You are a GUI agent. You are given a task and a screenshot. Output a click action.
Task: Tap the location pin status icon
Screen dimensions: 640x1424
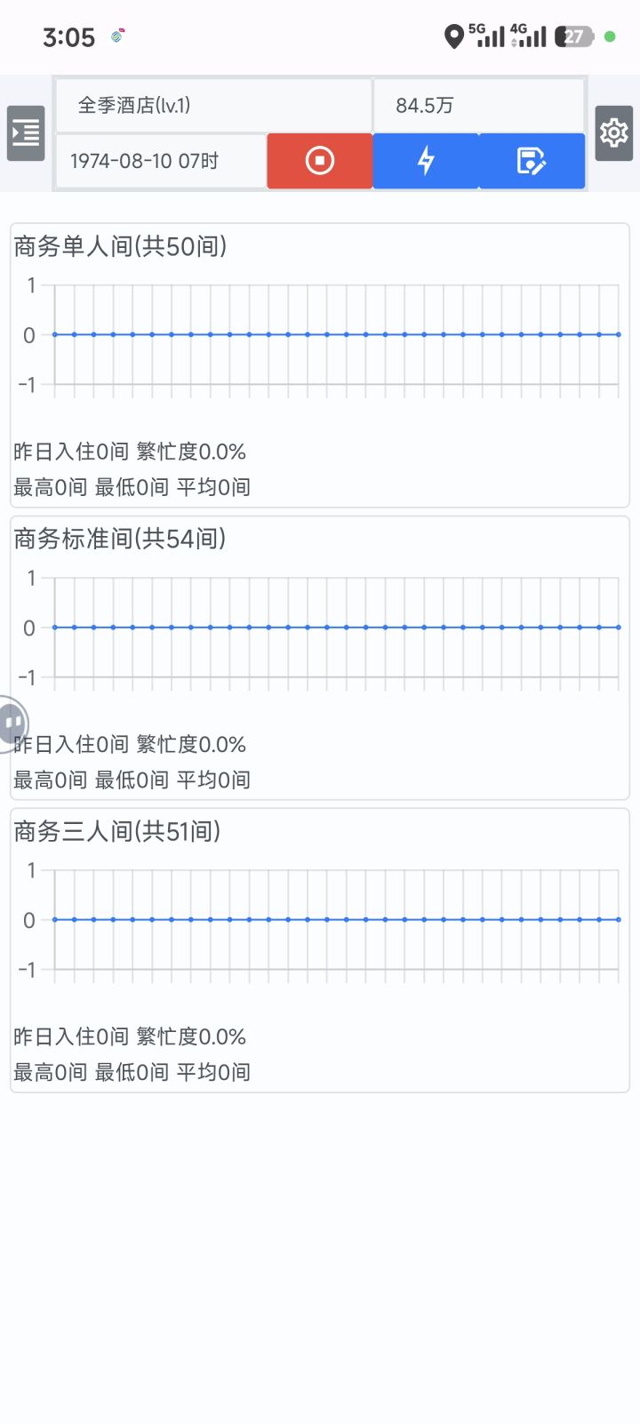coord(454,37)
